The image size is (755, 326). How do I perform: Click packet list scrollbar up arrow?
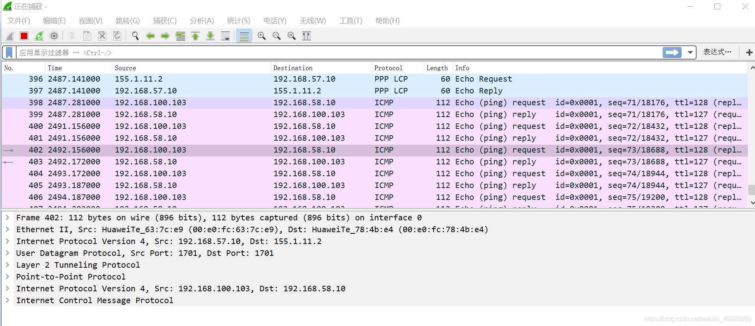click(x=752, y=68)
